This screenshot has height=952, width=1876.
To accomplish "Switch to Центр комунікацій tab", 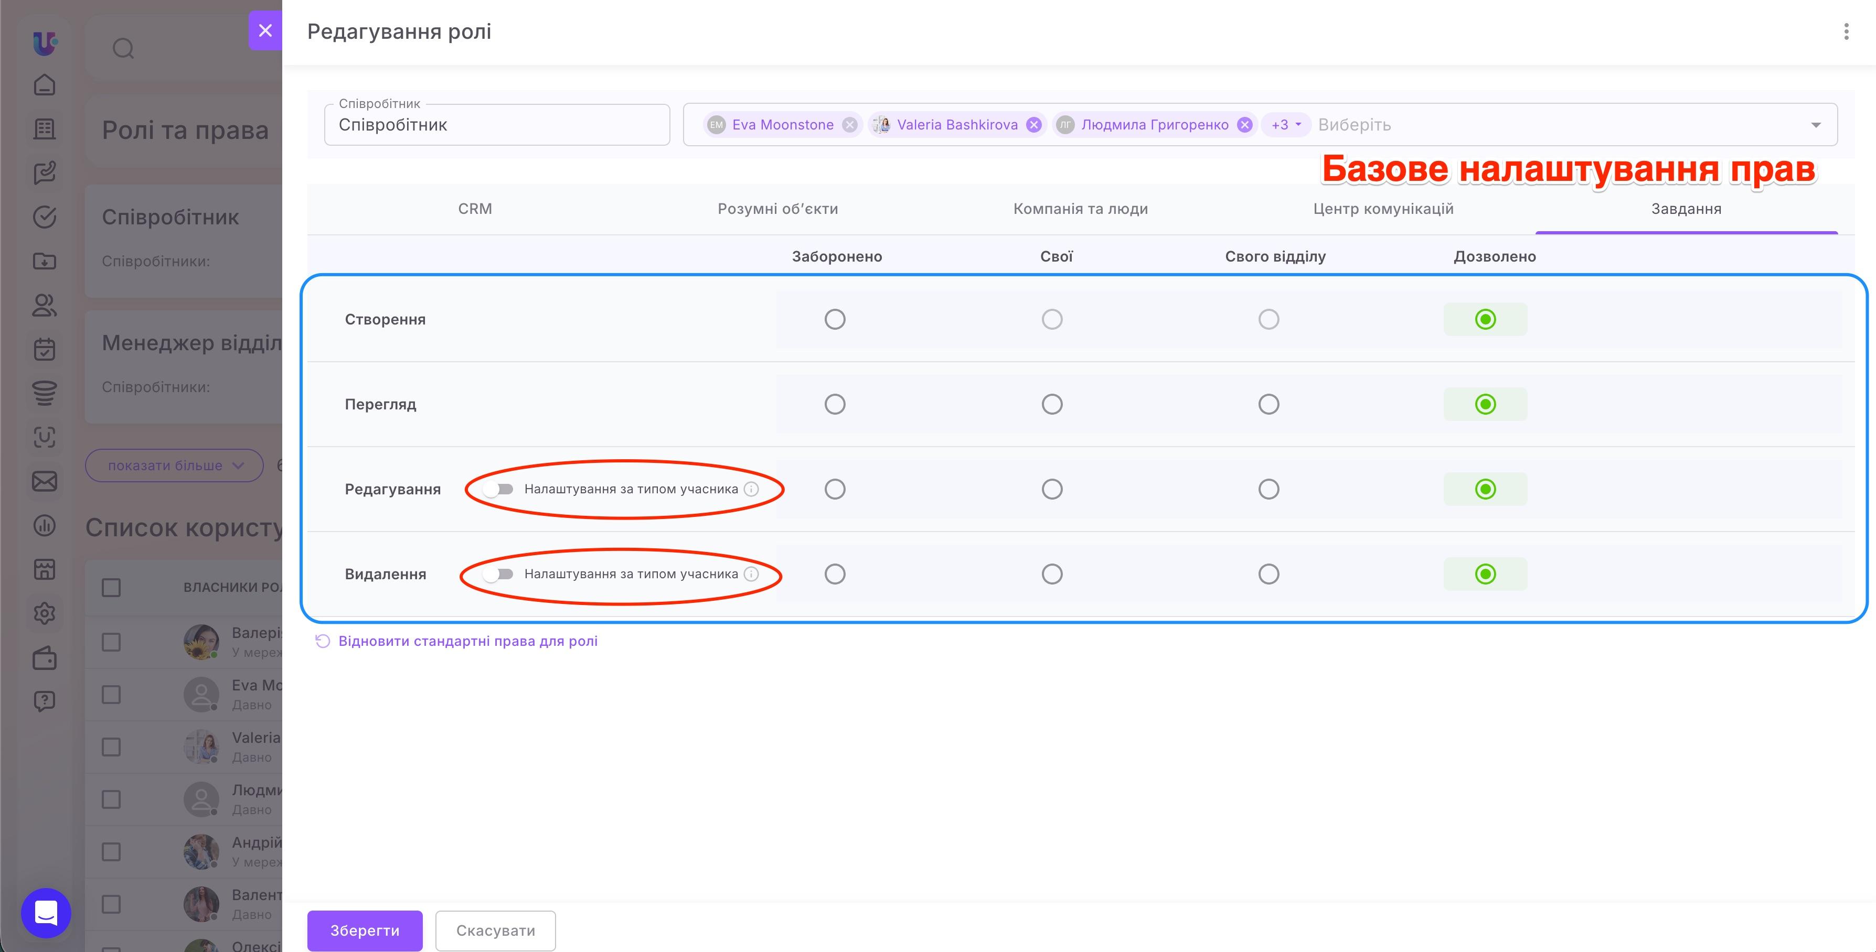I will [1384, 209].
